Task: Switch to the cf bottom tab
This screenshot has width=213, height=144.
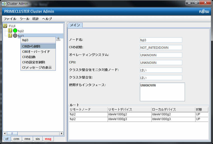Action: click(7, 139)
